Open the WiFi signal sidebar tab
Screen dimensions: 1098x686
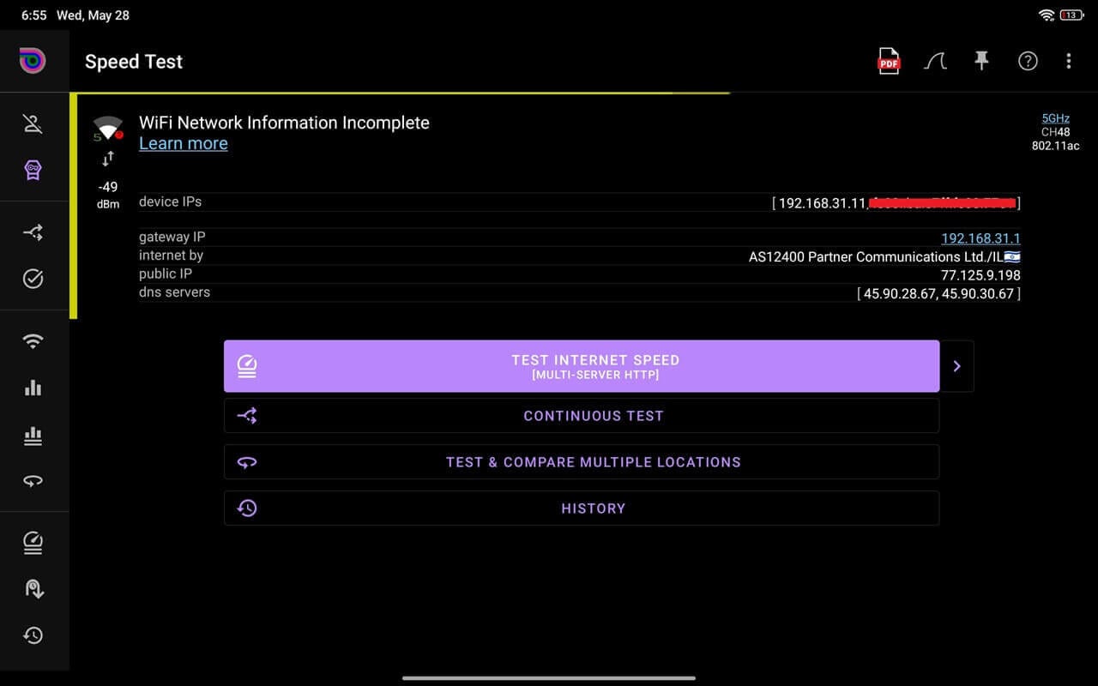pyautogui.click(x=33, y=341)
